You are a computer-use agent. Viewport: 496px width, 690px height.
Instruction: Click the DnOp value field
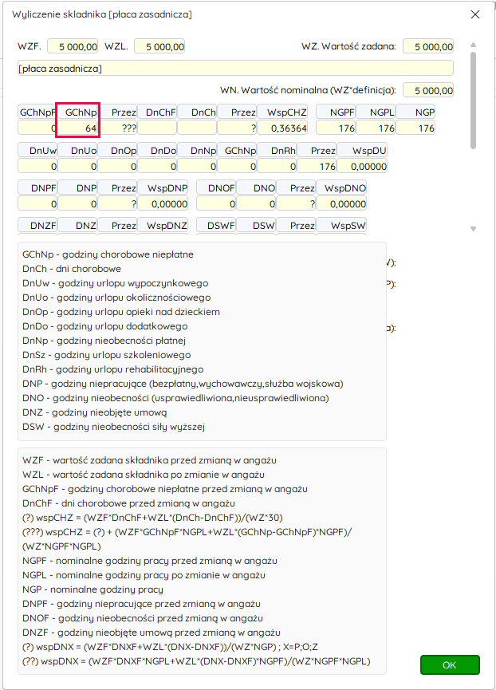[117, 167]
